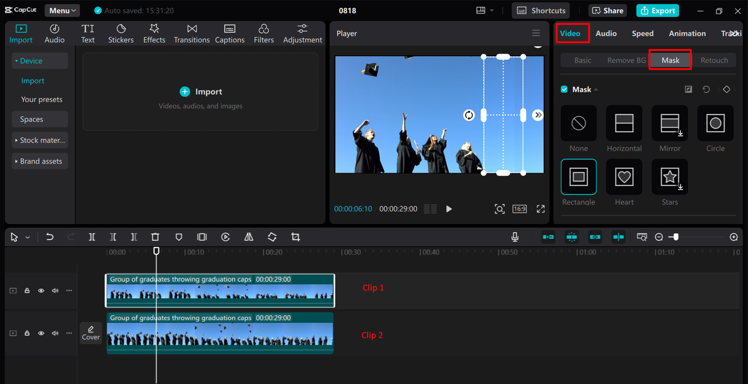Click the Export button
This screenshot has width=748, height=384.
657,11
